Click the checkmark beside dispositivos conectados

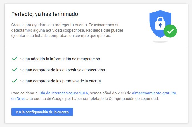point(15,70)
